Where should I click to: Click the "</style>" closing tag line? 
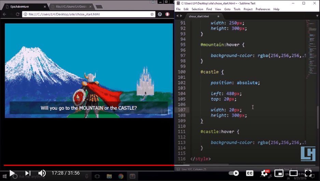pos(200,159)
